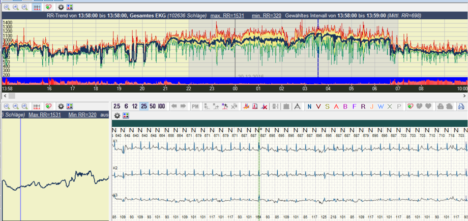Image resolution: width=468 pixels, height=221 pixels.
Task: Select 25 mm/s paper speed
Action: click(x=144, y=106)
